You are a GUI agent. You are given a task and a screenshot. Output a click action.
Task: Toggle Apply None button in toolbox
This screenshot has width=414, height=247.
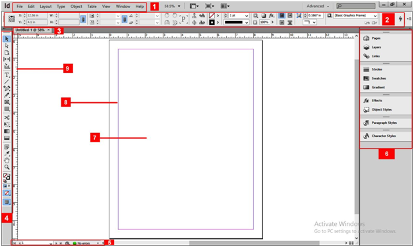point(7,193)
